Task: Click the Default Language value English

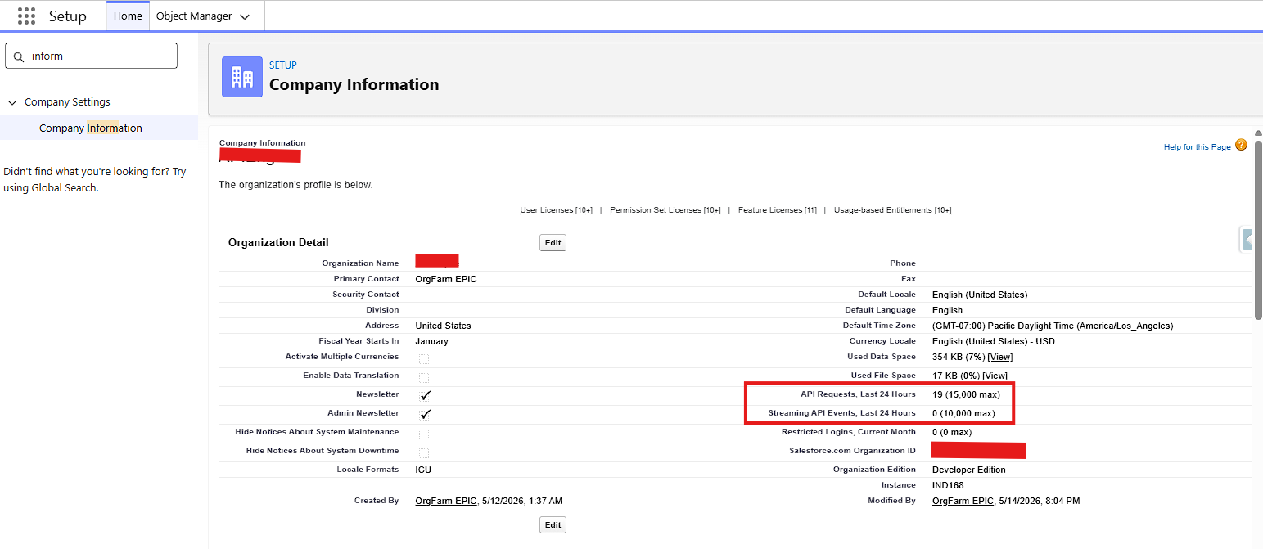Action: click(x=948, y=310)
